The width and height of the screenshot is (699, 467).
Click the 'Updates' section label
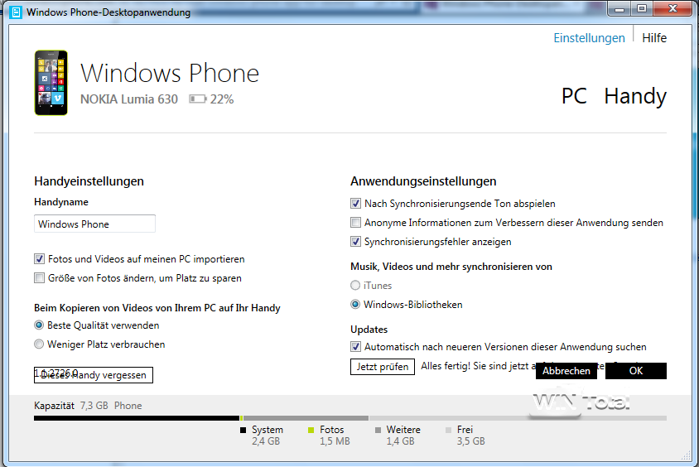(369, 330)
